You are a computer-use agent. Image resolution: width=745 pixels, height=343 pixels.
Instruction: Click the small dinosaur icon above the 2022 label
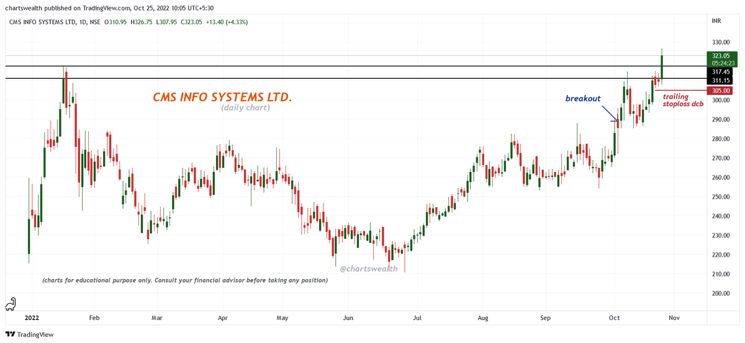click(10, 305)
